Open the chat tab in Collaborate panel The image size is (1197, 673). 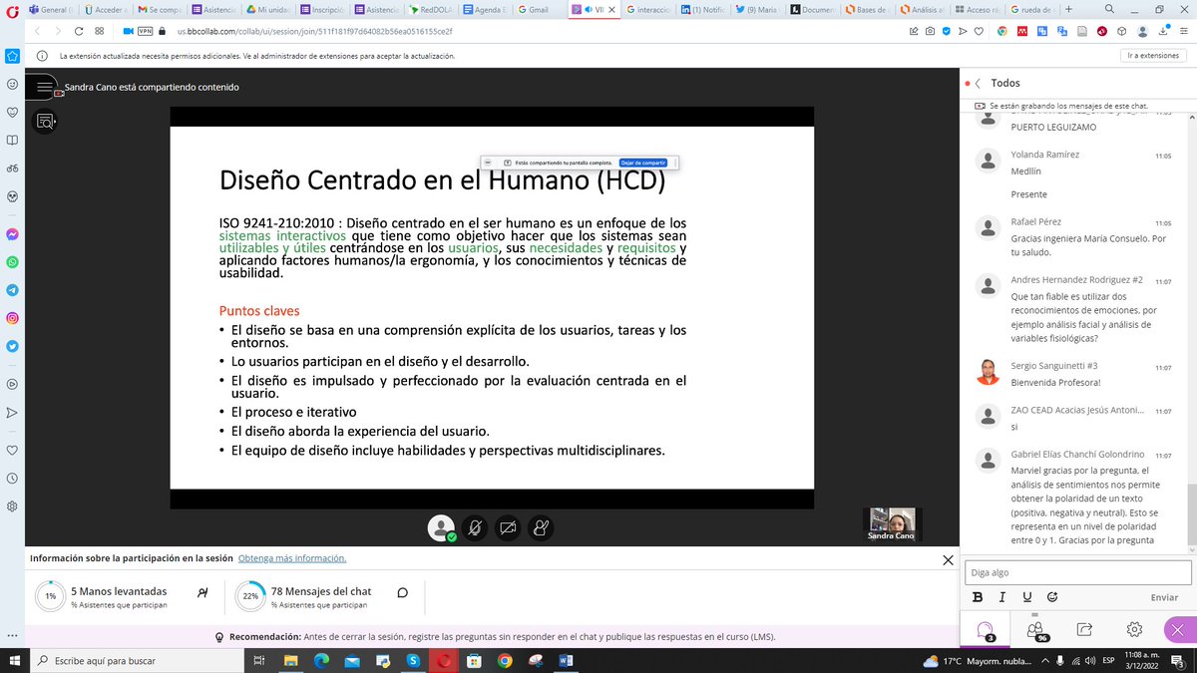(984, 630)
